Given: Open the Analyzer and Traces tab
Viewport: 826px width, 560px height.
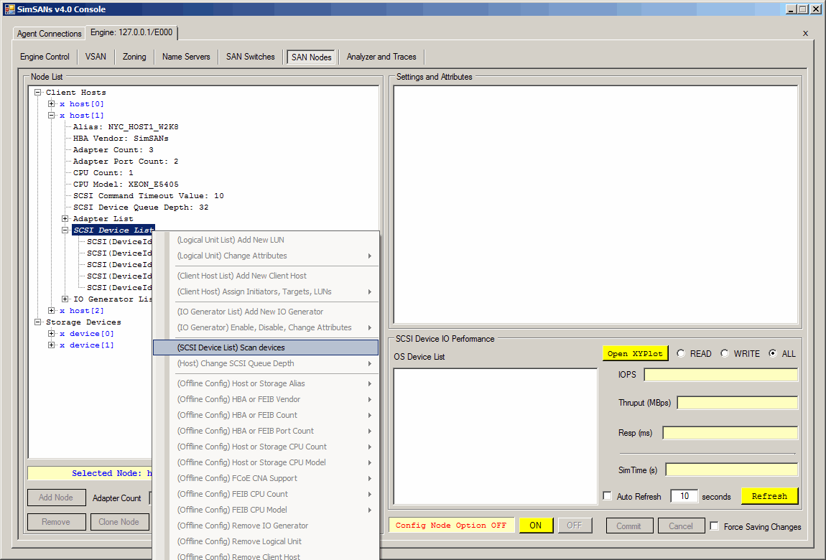Looking at the screenshot, I should coord(381,57).
